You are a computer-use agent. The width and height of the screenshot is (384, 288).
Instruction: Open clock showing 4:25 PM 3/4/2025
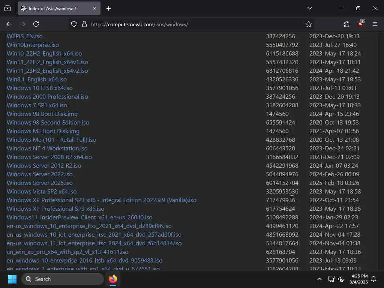359,279
